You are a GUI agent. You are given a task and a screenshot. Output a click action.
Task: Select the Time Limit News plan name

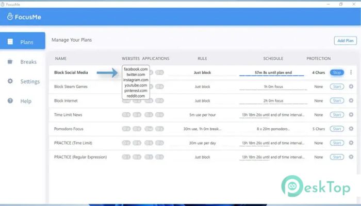(68, 115)
